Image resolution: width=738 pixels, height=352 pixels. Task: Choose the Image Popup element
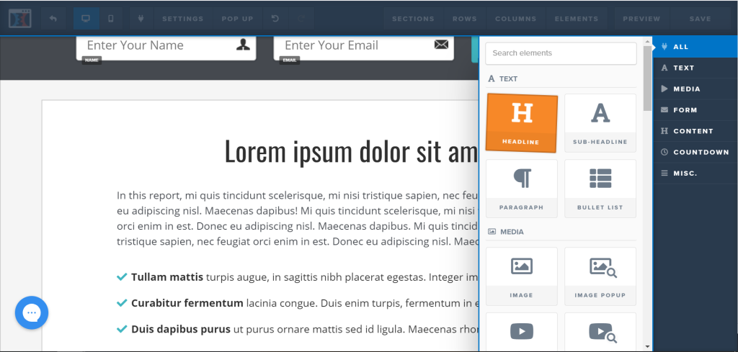point(600,276)
